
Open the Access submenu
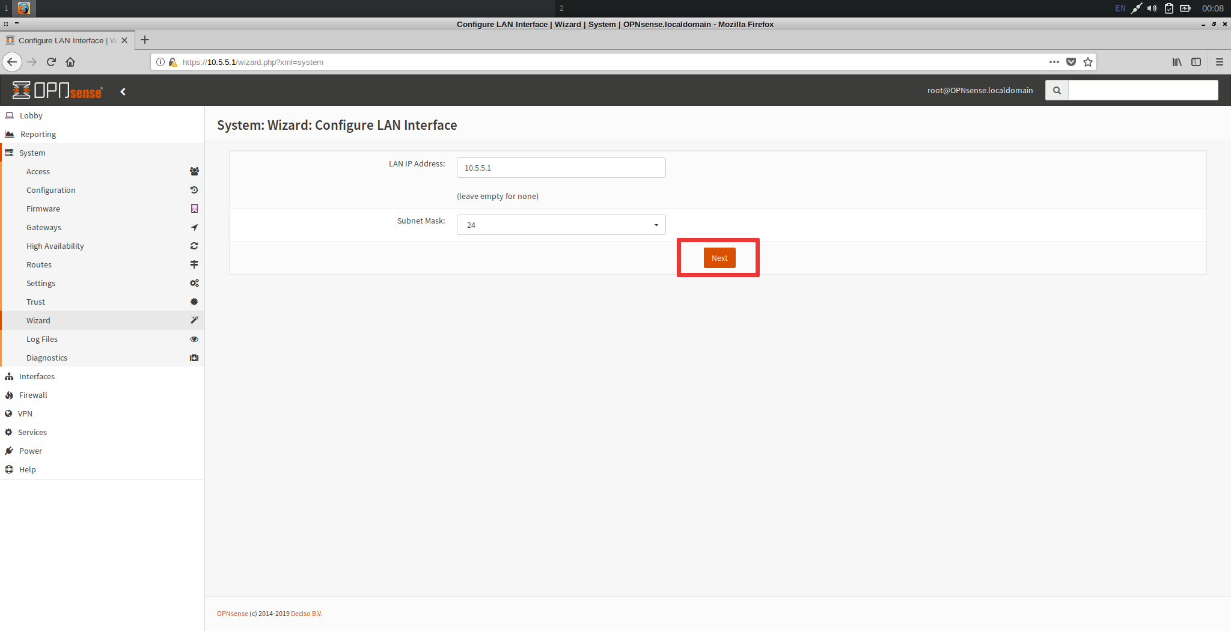coord(102,171)
